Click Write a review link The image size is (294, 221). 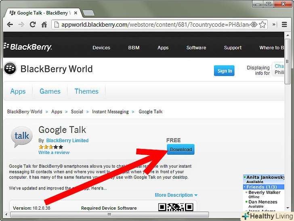[x=54, y=153]
